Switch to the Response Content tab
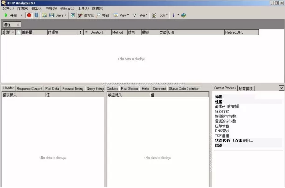 29,89
